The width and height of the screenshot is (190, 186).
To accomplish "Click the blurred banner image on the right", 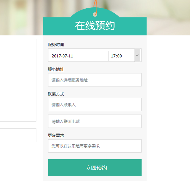I will (168, 18).
